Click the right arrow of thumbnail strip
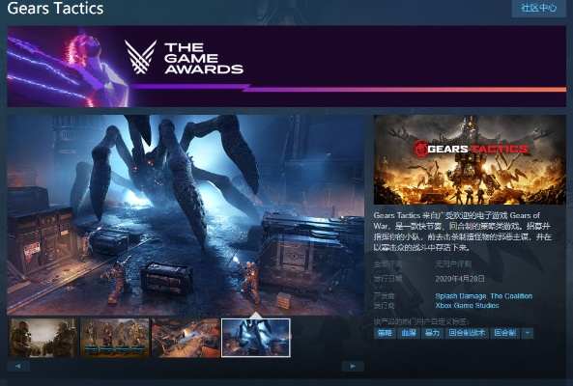The image size is (573, 386). (353, 366)
